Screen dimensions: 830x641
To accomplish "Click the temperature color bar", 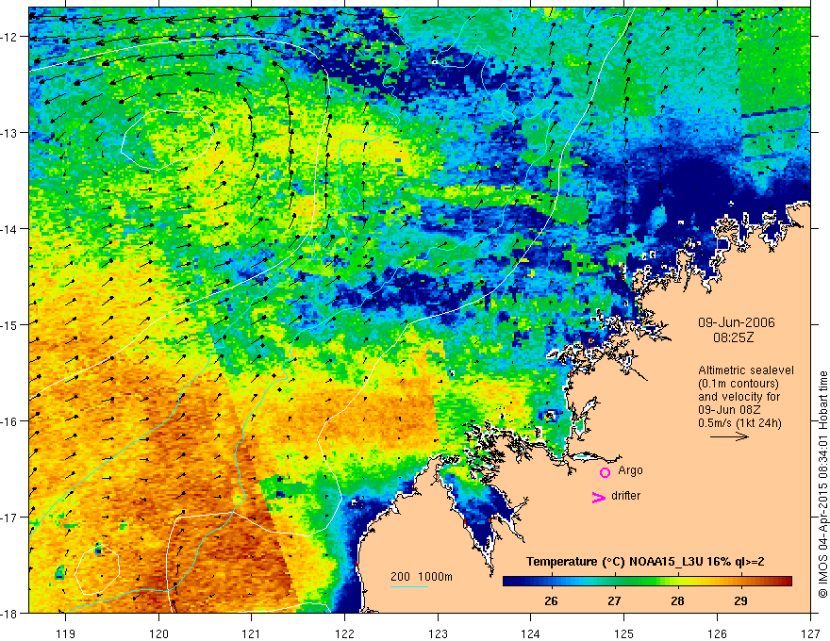I will click(647, 581).
